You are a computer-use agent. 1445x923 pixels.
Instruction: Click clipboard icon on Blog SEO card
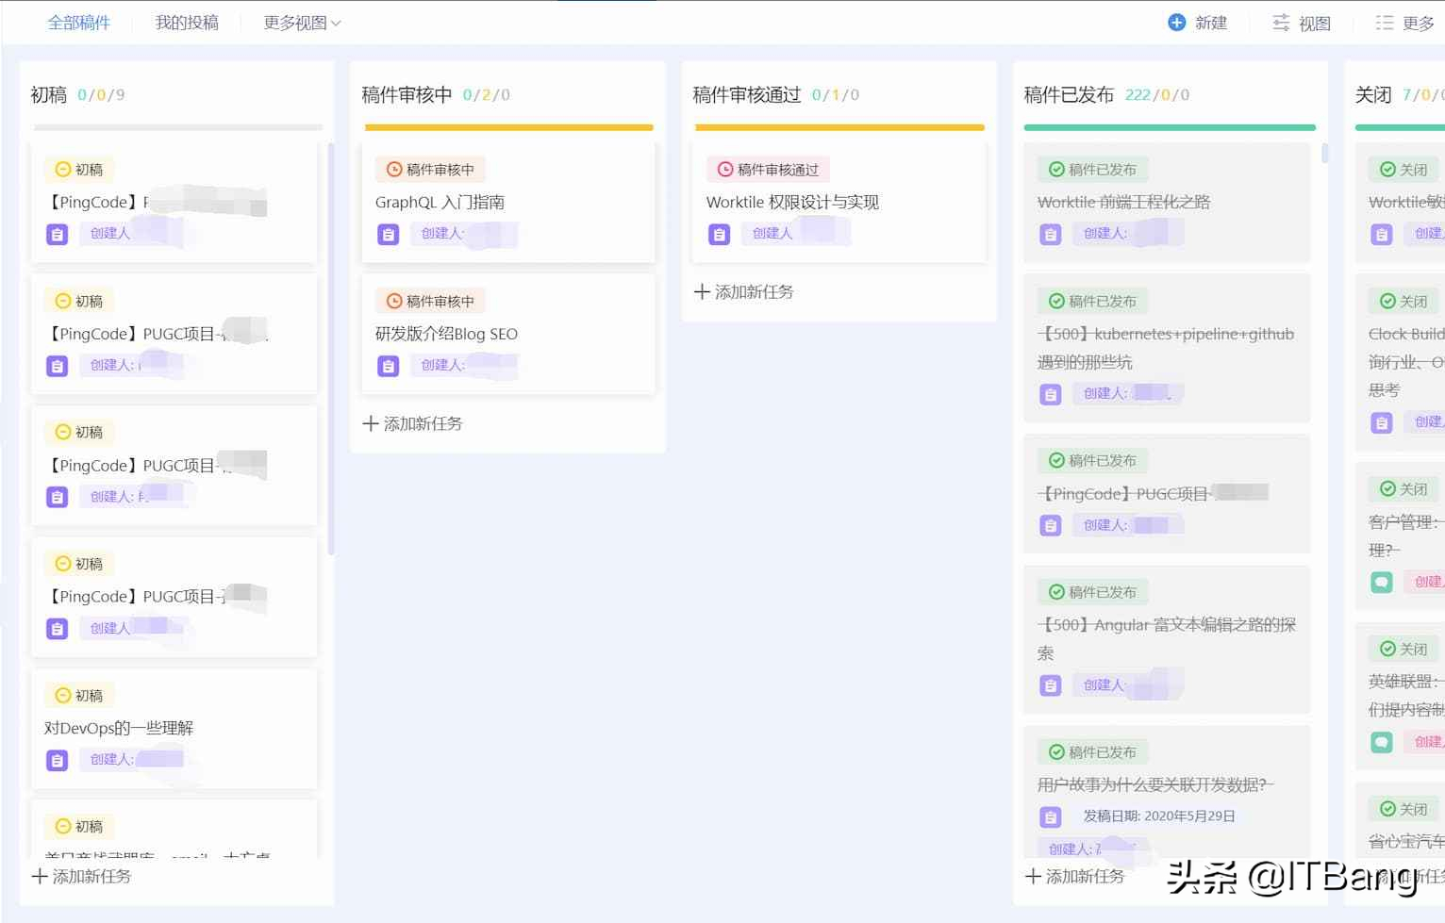[389, 366]
